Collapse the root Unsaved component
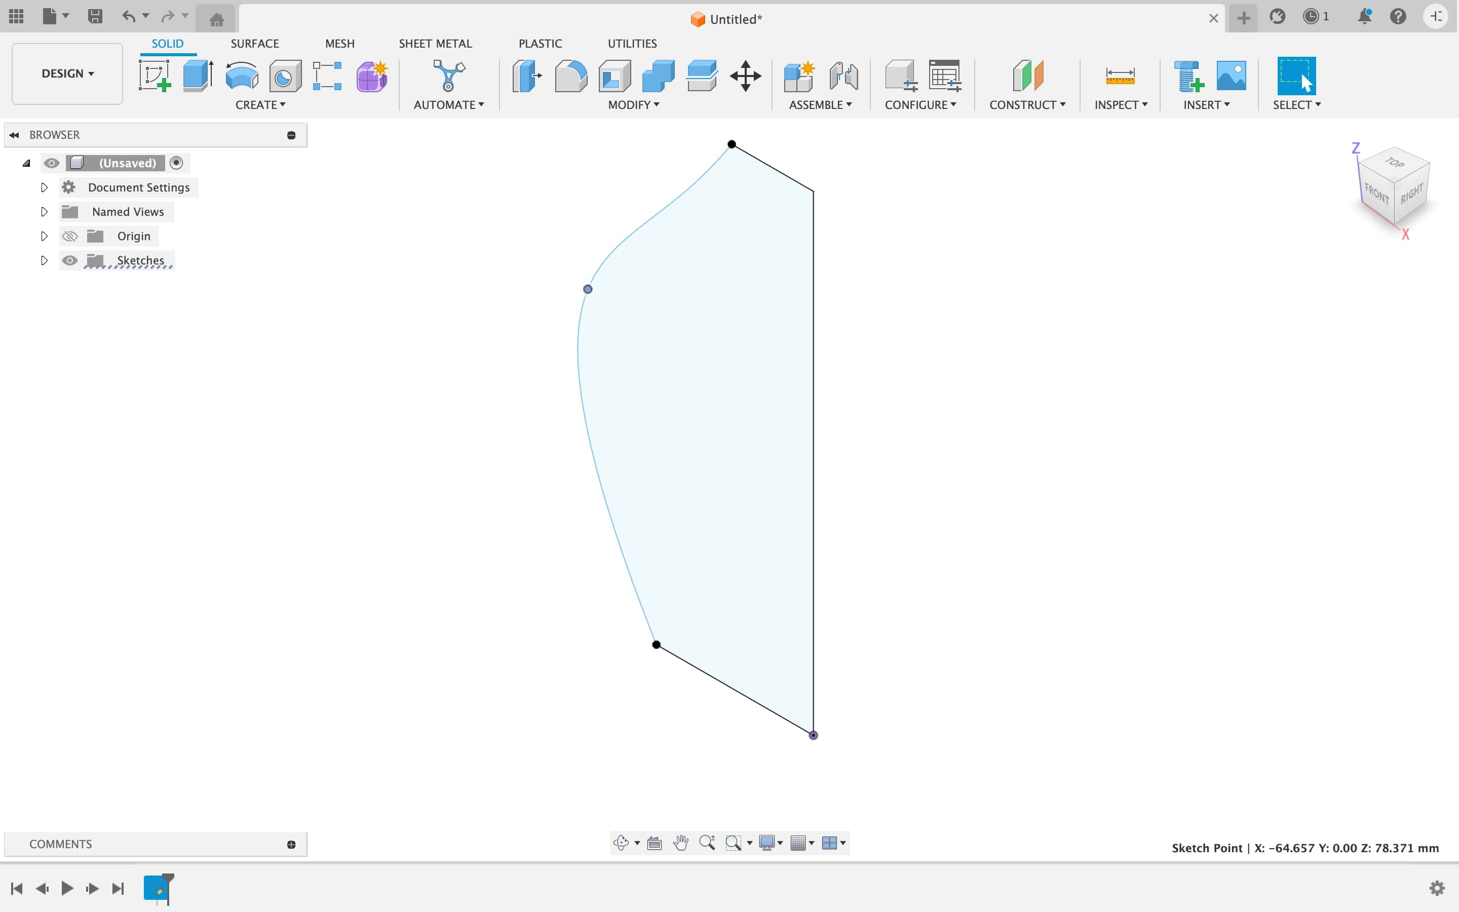This screenshot has width=1459, height=912. pos(26,163)
